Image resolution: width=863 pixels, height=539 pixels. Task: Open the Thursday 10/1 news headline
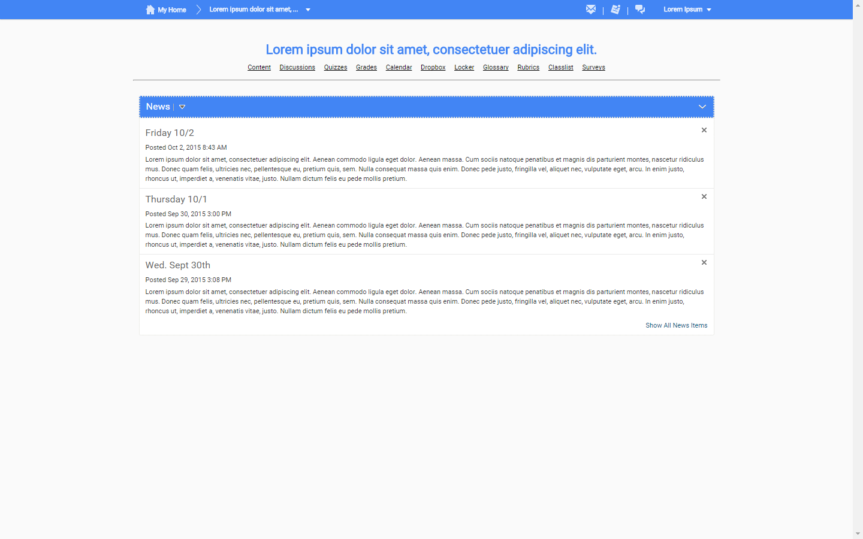176,199
